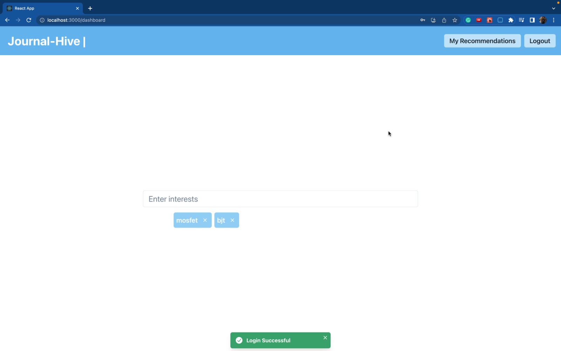Open Chrome's password manager key icon
This screenshot has width=561, height=351.
pyautogui.click(x=423, y=20)
